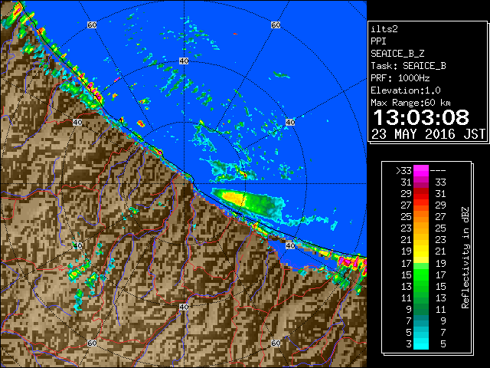This screenshot has width=490, height=368.
Task: Click the "Reflectivity in dBZ" legend title
Action: point(465,258)
